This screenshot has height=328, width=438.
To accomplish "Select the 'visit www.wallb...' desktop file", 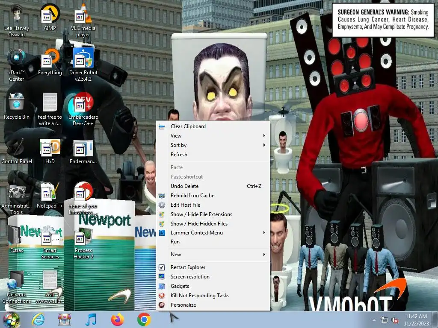I will click(x=50, y=287).
